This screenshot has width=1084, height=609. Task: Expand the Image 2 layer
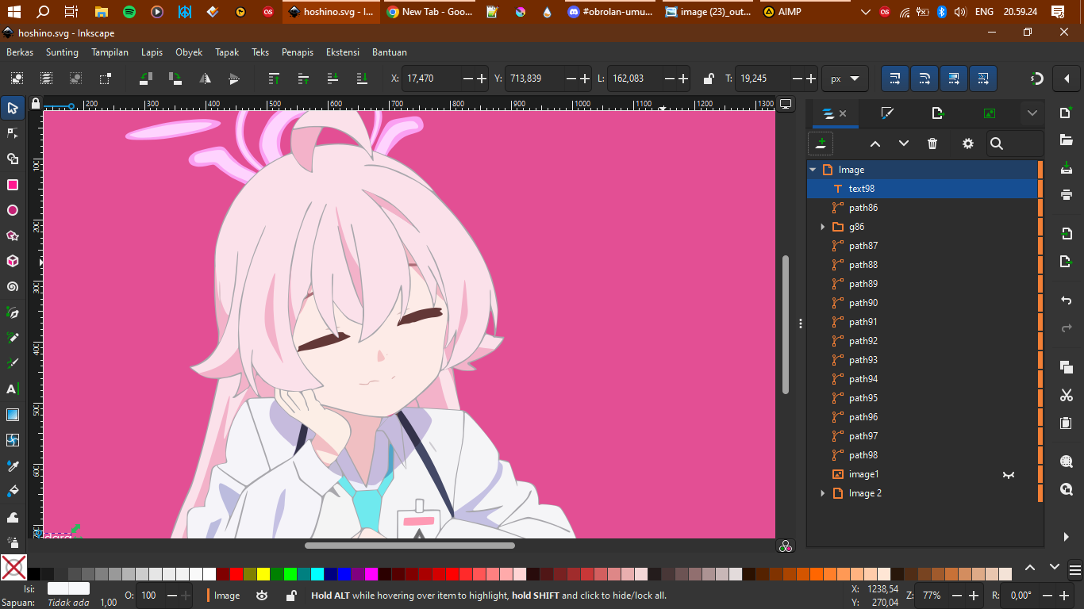point(823,493)
